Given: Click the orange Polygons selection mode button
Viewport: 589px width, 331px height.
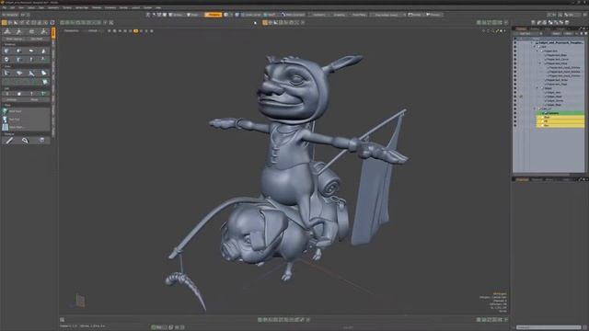Looking at the screenshot, I should pyautogui.click(x=213, y=15).
